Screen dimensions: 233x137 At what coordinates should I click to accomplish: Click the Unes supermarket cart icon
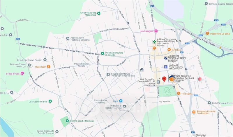[121, 101]
